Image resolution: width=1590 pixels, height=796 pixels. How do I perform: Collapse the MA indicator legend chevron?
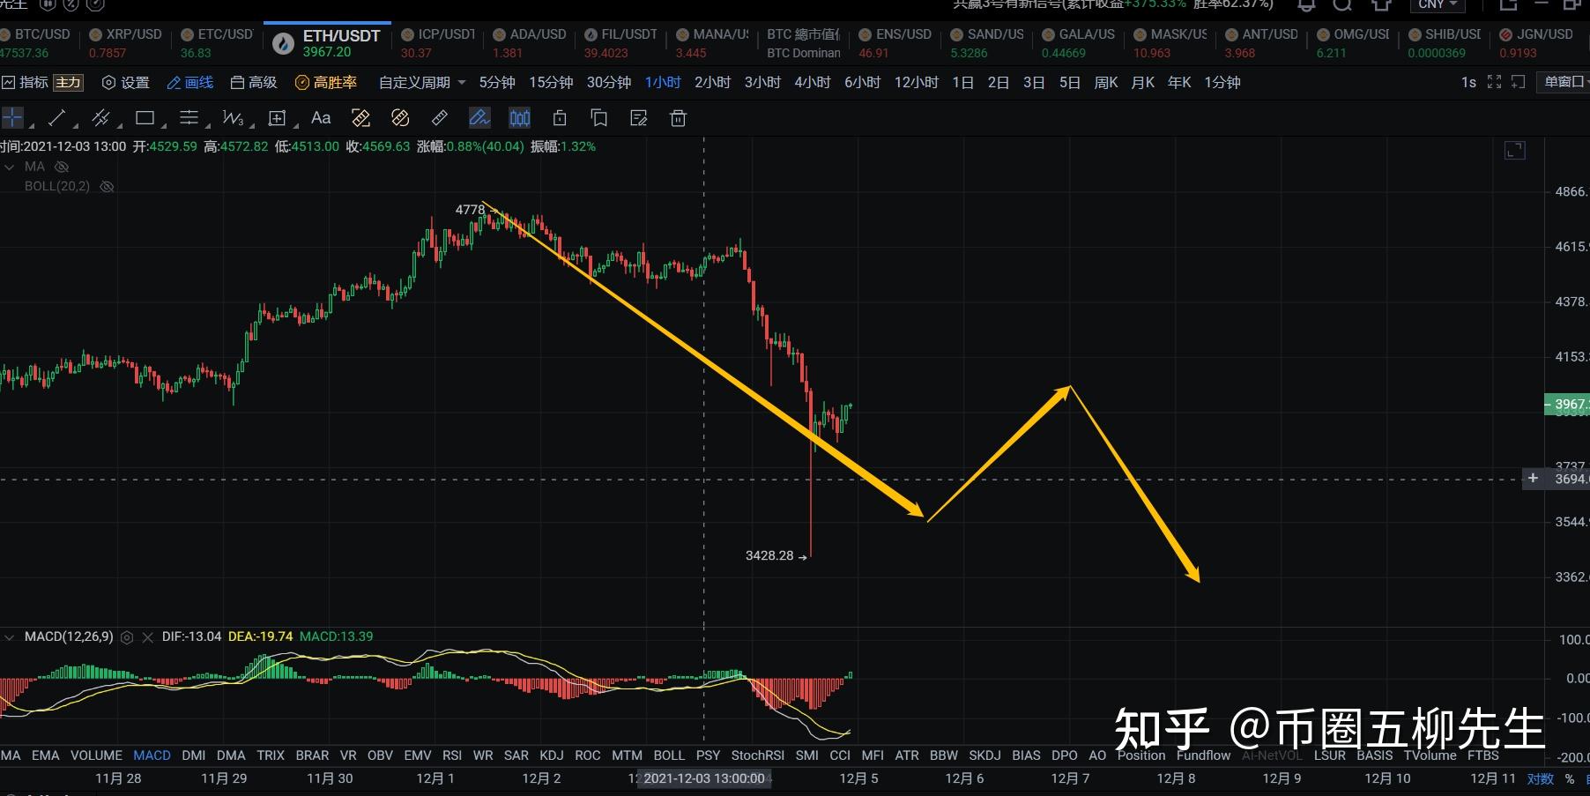[10, 167]
